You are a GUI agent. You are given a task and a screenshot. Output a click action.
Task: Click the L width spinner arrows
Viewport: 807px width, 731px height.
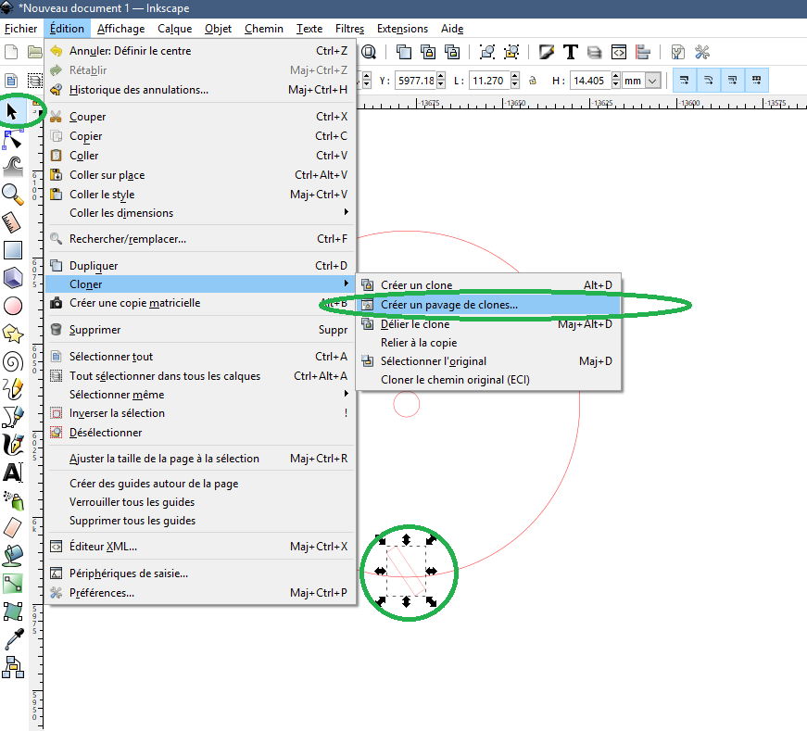[515, 81]
